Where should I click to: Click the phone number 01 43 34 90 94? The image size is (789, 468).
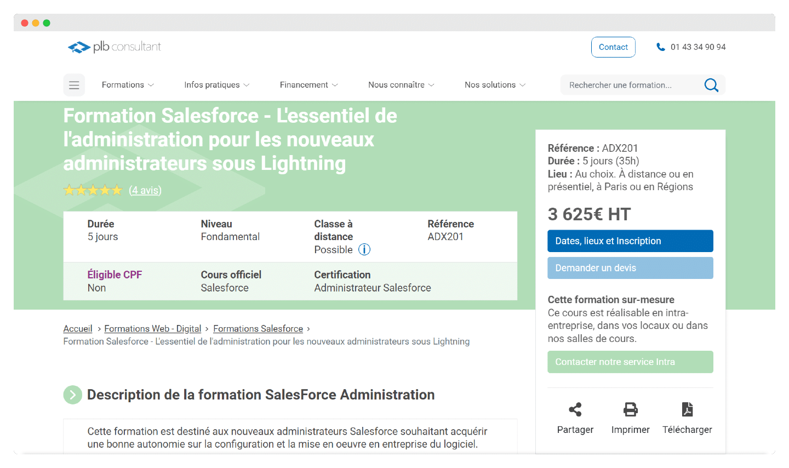pos(698,47)
